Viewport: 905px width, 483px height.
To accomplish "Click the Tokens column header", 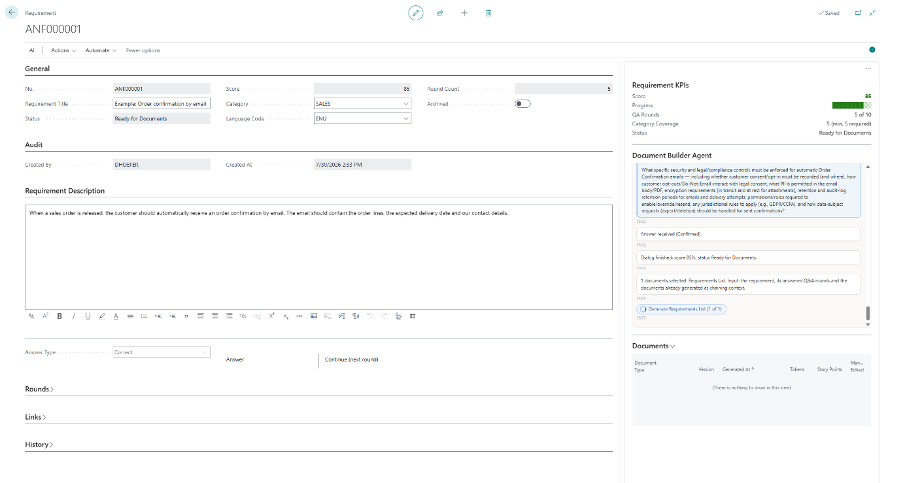I will tap(797, 370).
